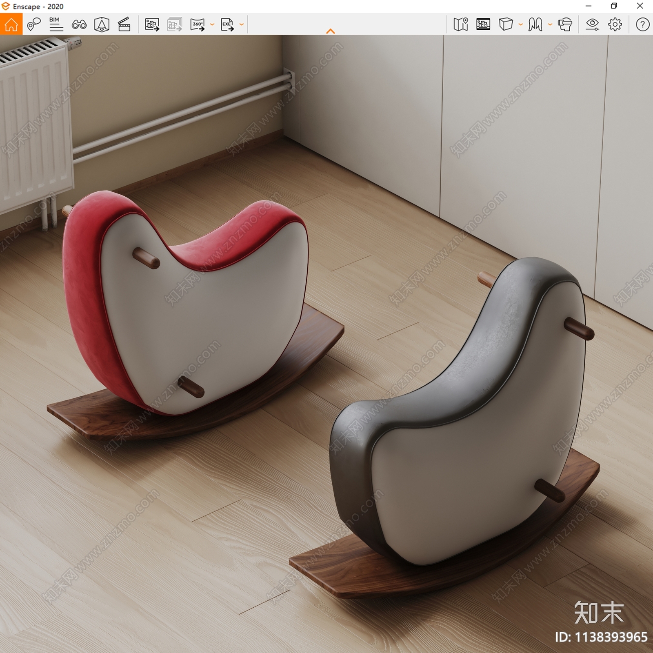
Task: Open the asset library tree icon
Action: 102,24
